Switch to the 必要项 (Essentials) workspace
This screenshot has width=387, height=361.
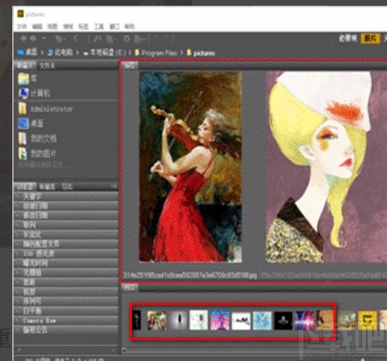(347, 38)
